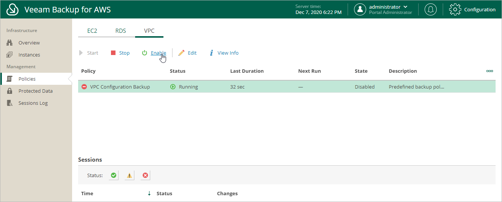
Task: Toggle the success status filter
Action: point(113,175)
